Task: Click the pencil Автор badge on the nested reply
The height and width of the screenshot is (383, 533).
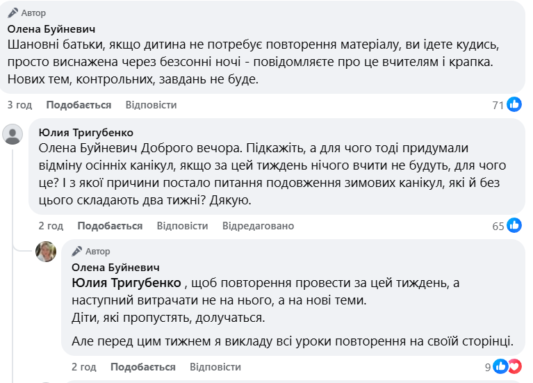Action: tap(91, 252)
